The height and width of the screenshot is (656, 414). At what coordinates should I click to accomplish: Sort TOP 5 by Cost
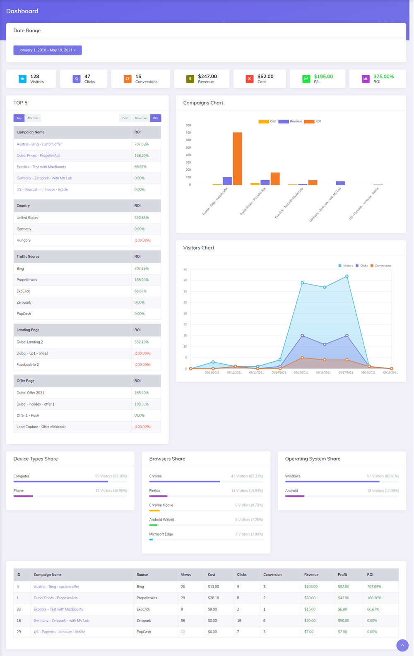125,118
